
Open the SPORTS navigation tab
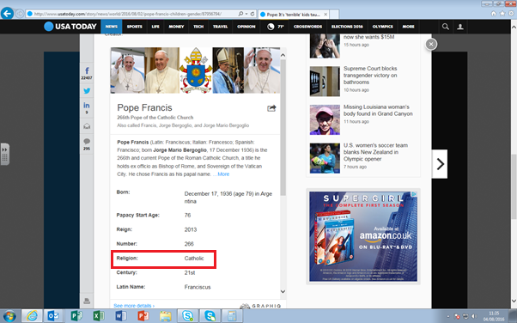point(134,27)
